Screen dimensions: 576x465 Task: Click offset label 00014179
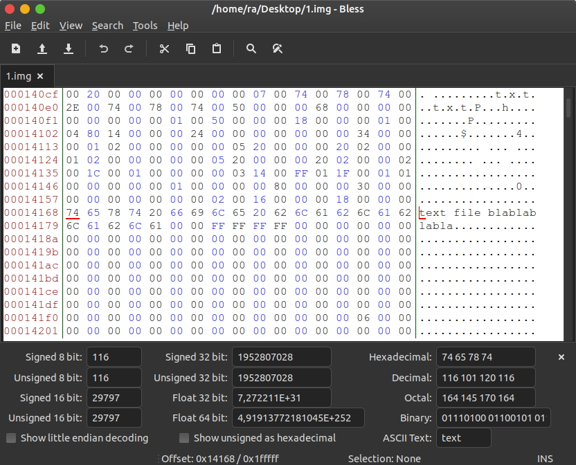click(31, 226)
